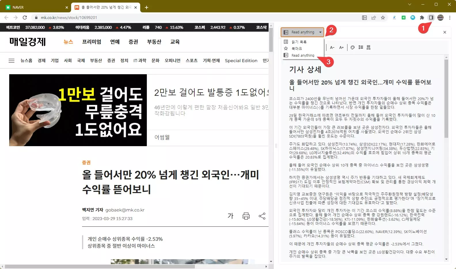Click the share page icon in address bar

(x=374, y=18)
